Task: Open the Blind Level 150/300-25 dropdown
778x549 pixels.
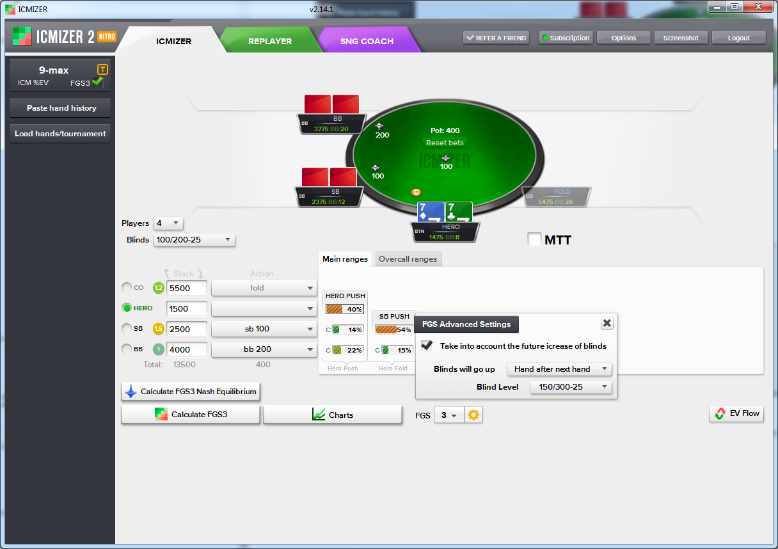Action: [571, 387]
